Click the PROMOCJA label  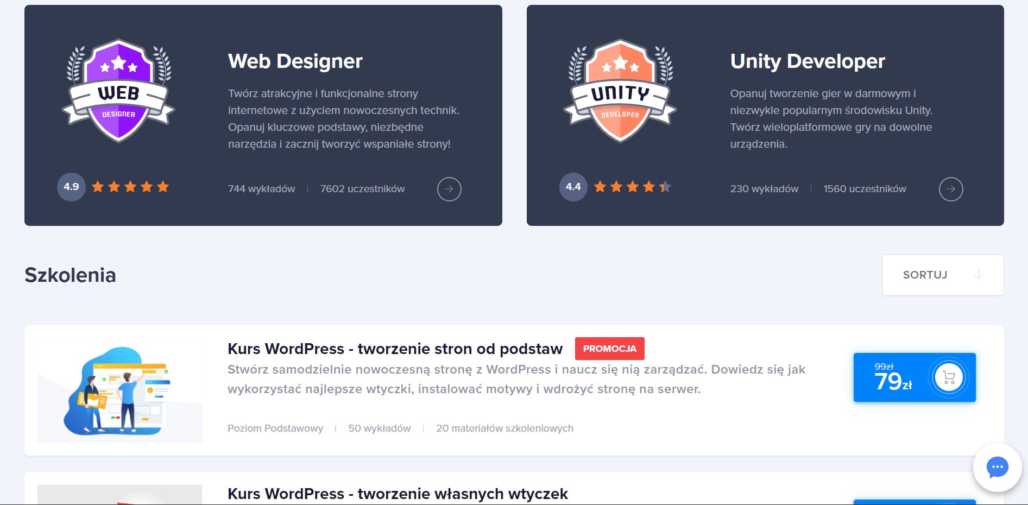point(609,349)
